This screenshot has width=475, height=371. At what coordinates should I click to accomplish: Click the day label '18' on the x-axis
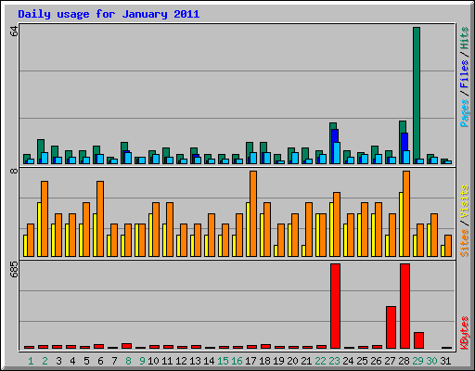point(264,361)
